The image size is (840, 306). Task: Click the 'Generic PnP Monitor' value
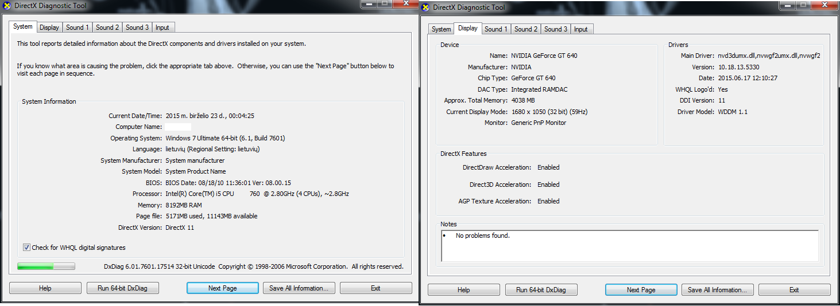click(x=539, y=123)
